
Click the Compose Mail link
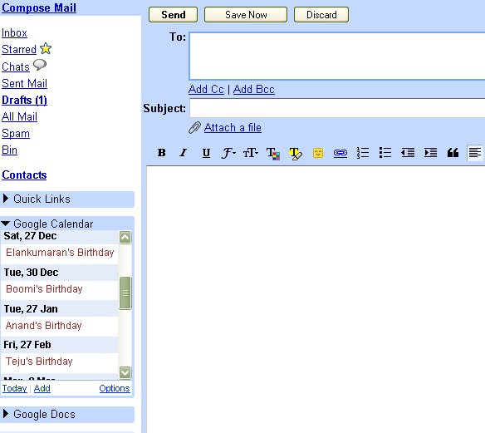[x=39, y=7]
